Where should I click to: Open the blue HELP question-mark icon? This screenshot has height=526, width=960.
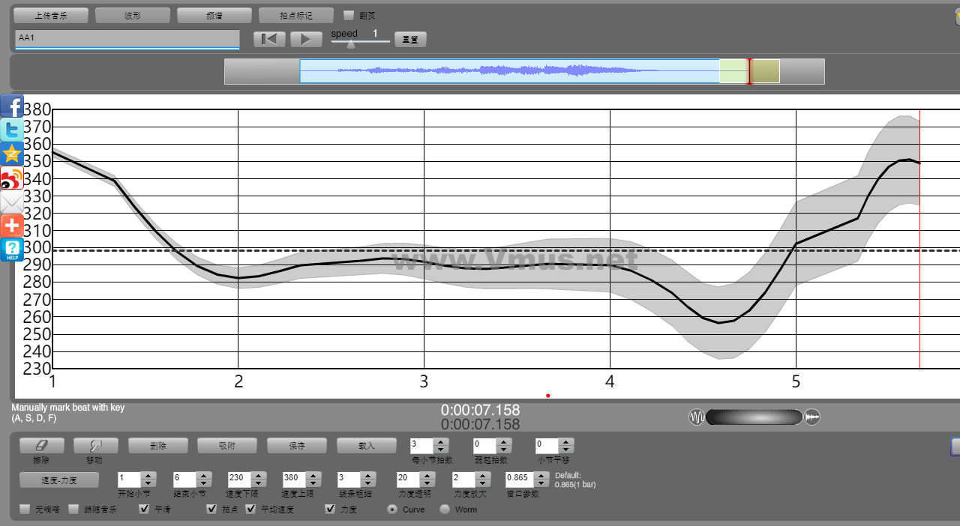pos(12,250)
